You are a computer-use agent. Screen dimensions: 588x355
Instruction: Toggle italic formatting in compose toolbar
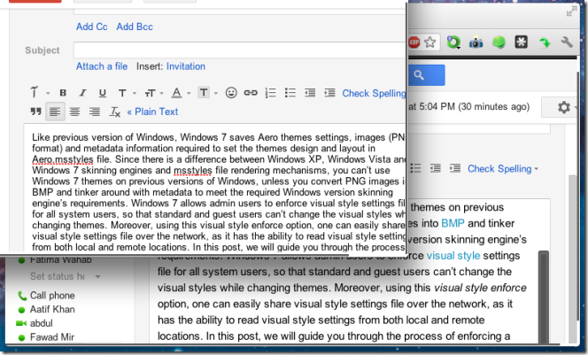point(82,93)
